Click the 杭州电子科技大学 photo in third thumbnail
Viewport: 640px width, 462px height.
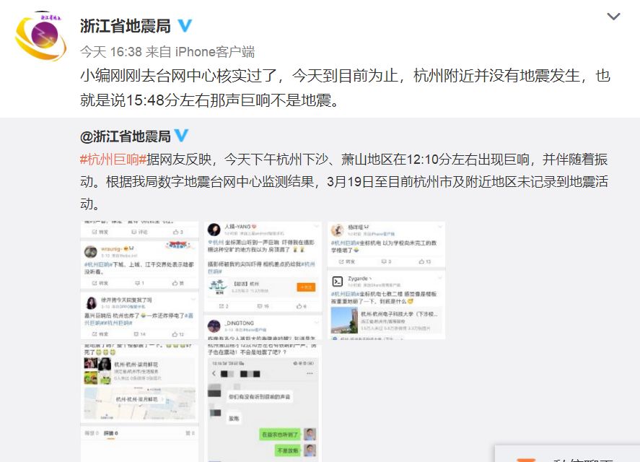coord(344,321)
